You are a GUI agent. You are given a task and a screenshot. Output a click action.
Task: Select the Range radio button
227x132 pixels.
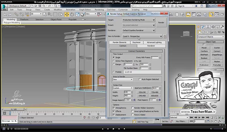(114, 64)
